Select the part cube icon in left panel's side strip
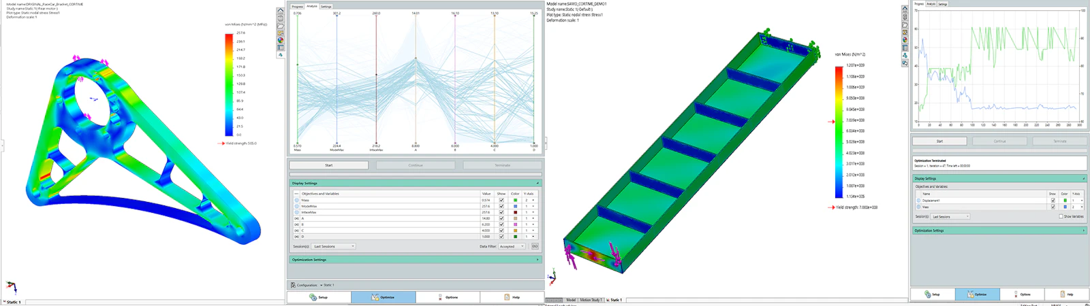Viewport: 1090px width, 306px height. 281,18
